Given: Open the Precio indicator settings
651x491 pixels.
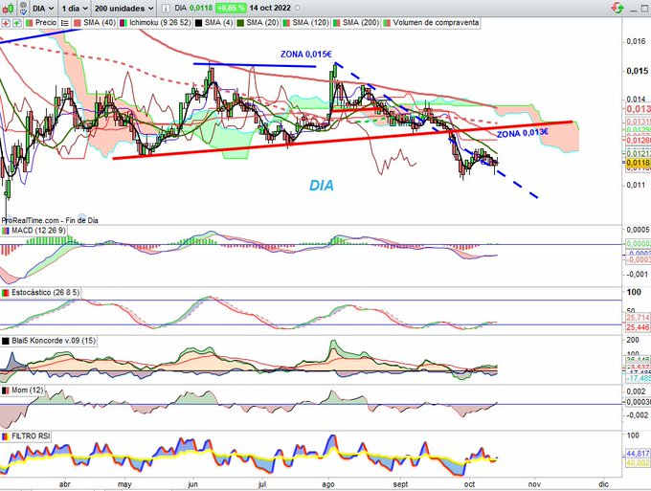Looking at the screenshot, I should coord(41,23).
